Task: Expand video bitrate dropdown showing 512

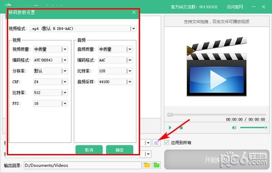Action: [x=50, y=92]
